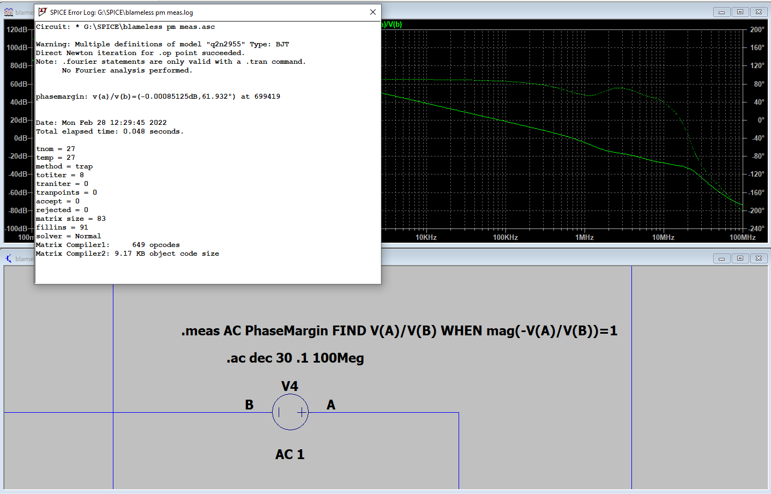
Task: Close the SPICE Error Log window
Action: 373,12
